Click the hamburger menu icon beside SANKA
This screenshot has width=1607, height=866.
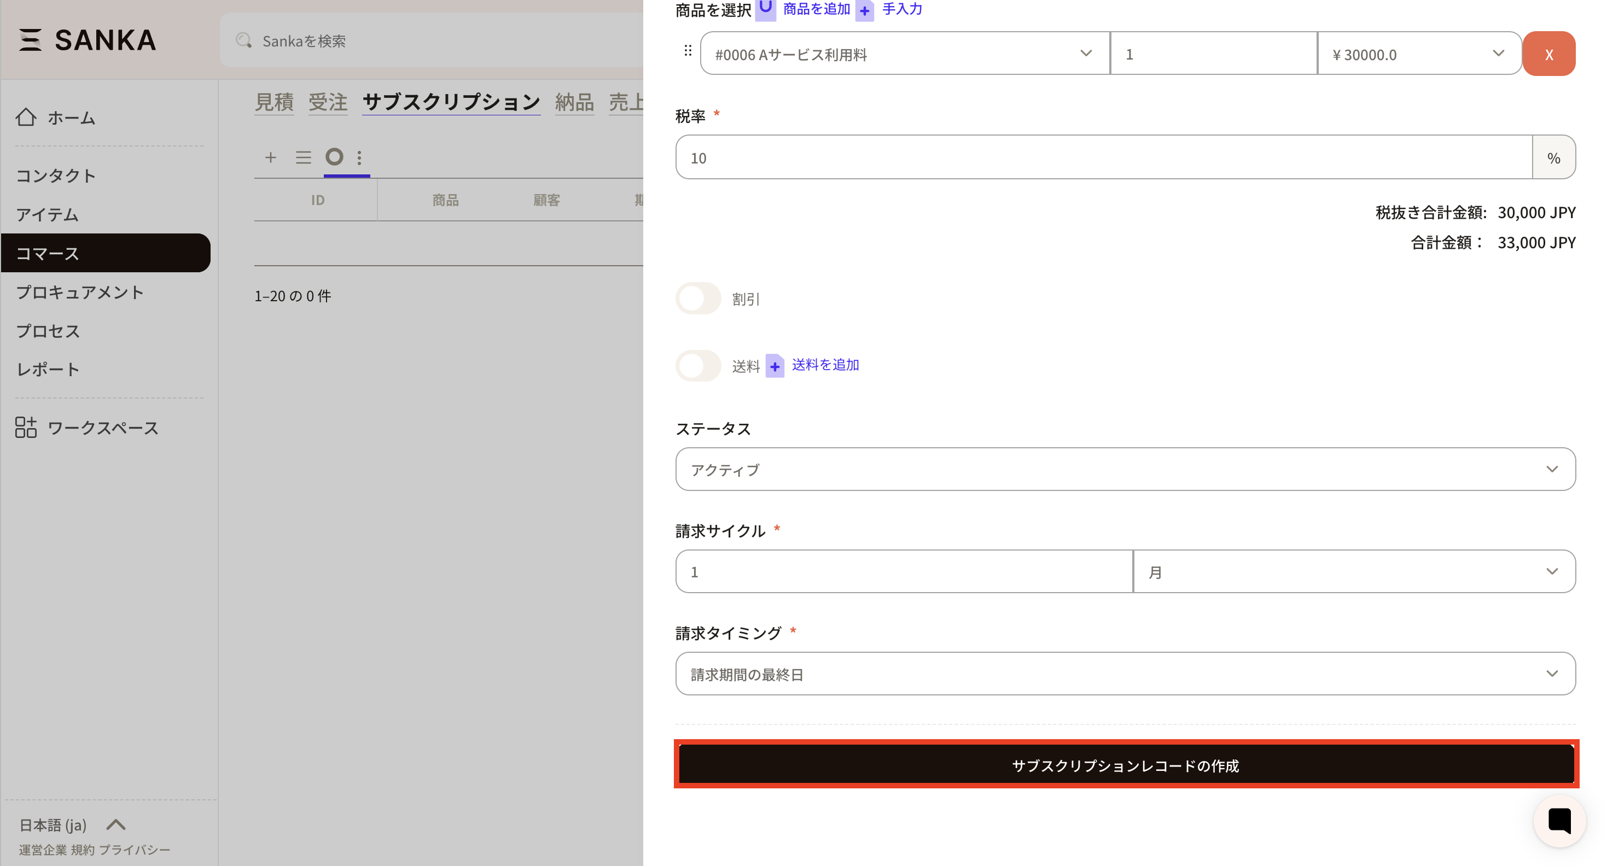[30, 40]
